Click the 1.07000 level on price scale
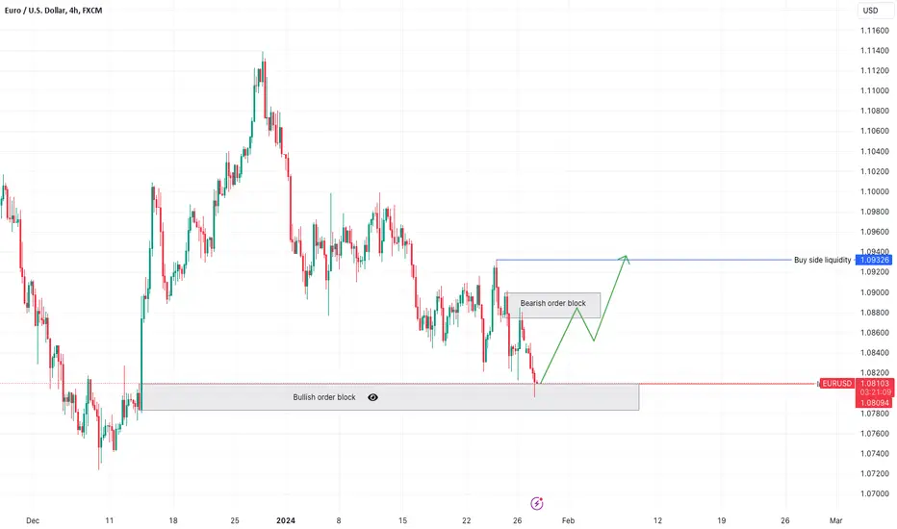Viewport: 897px width, 529px height. 875,493
